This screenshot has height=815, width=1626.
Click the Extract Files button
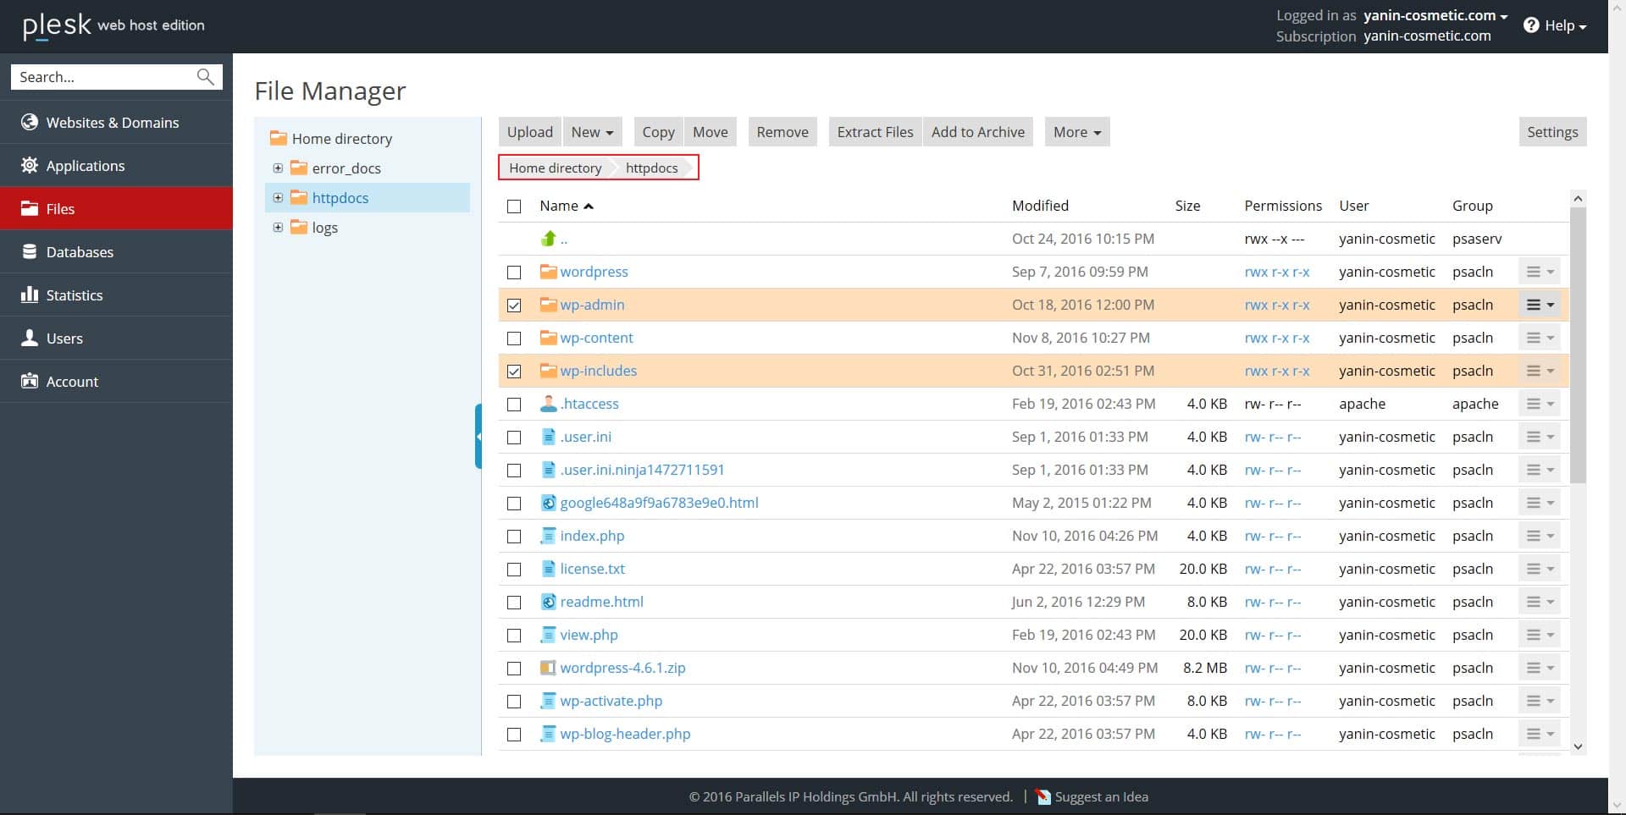click(x=875, y=132)
